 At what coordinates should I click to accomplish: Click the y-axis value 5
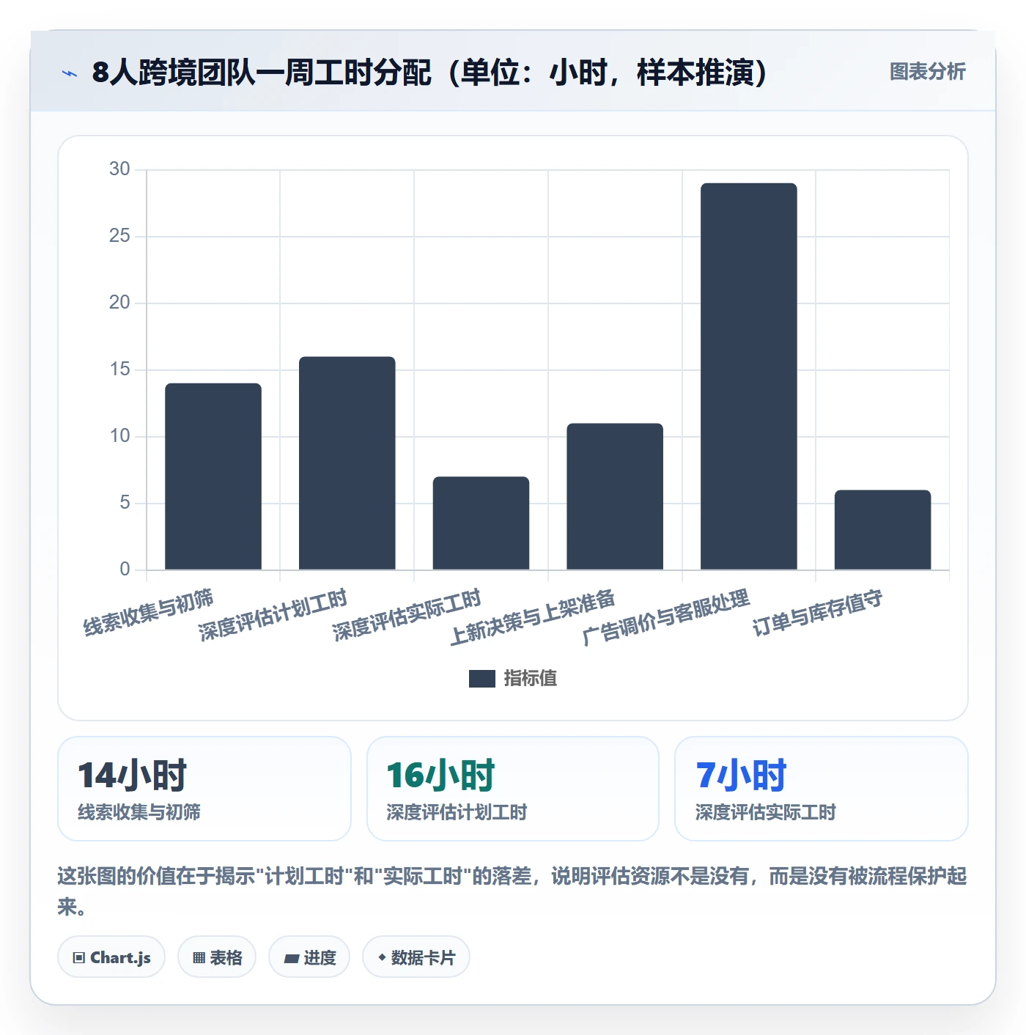(125, 503)
